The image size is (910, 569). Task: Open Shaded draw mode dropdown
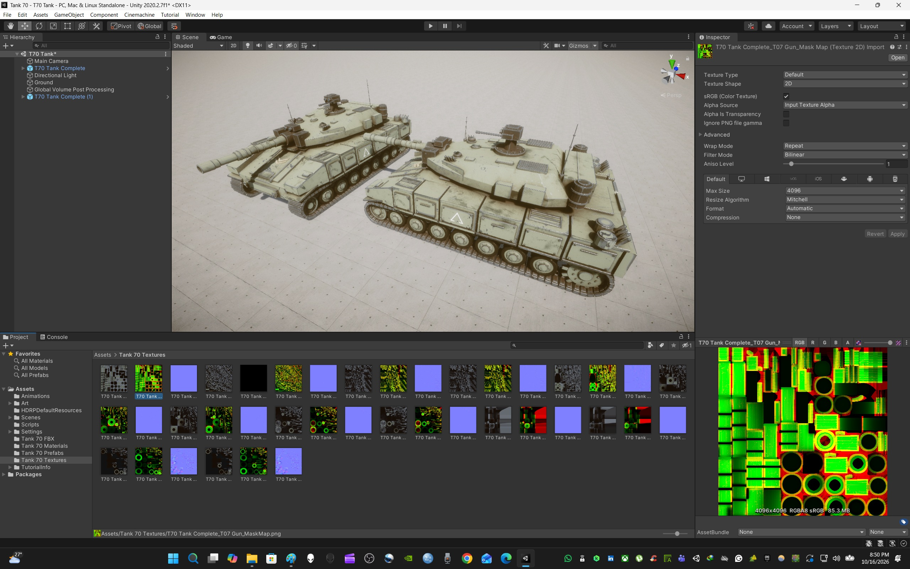pyautogui.click(x=198, y=46)
